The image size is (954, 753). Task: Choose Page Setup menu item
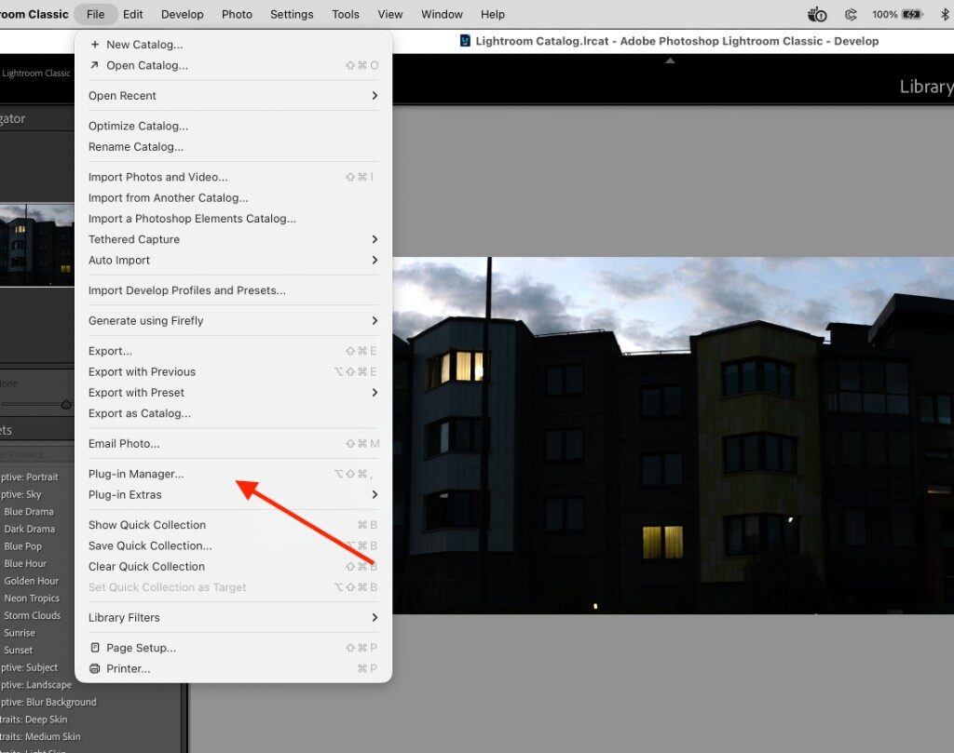tap(233, 648)
